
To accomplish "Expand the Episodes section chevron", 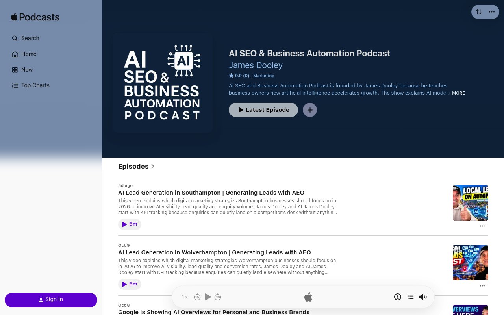I will click(x=153, y=166).
